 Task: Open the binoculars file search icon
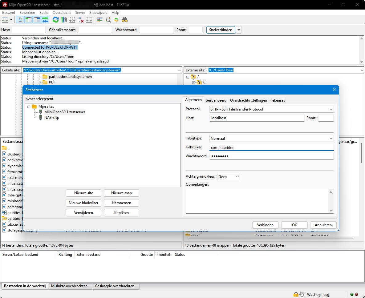(x=124, y=20)
